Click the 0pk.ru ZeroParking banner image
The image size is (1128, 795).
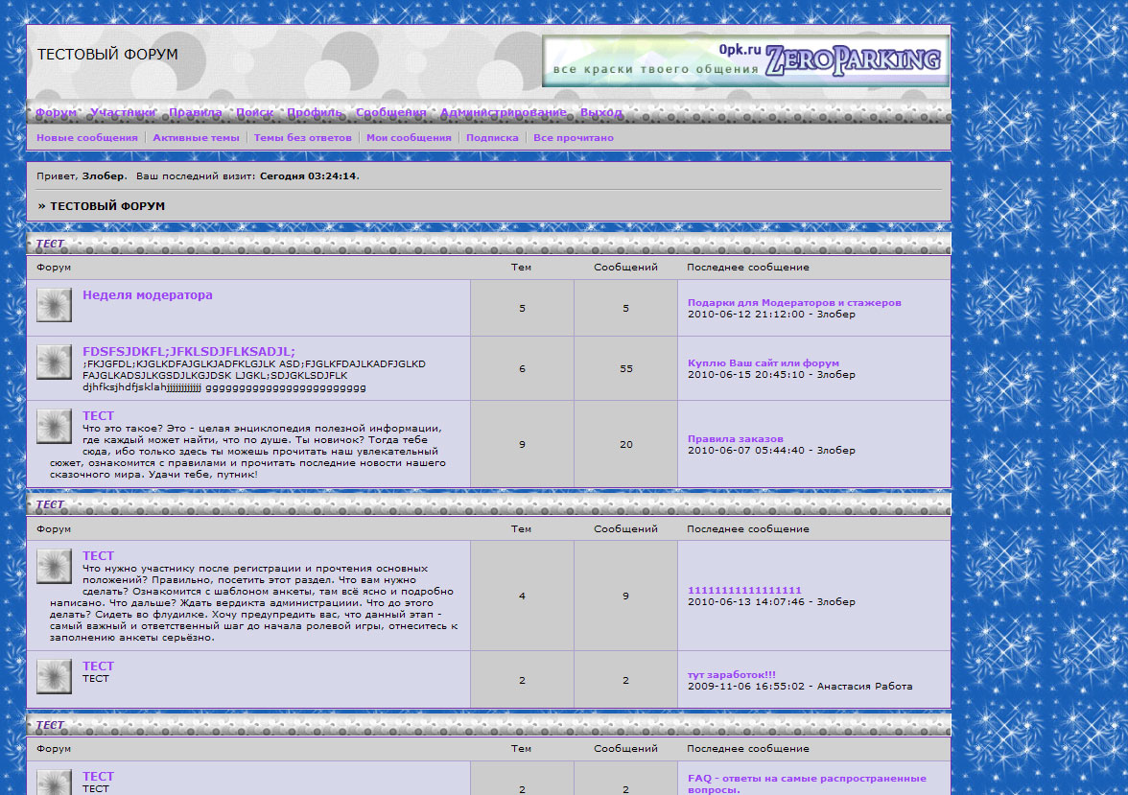[x=744, y=61]
